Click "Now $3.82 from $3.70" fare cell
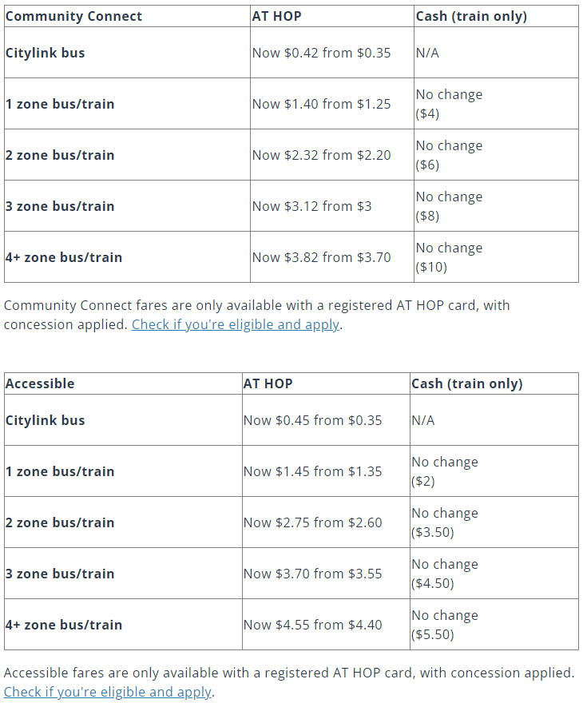 [x=321, y=257]
